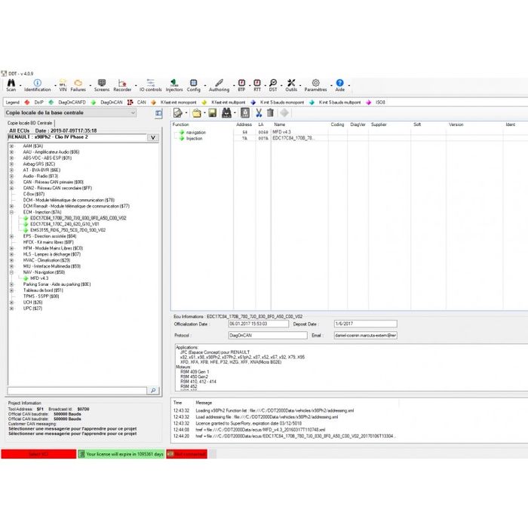The image size is (528, 528).
Task: Open the Aide help icon
Action: tap(339, 85)
